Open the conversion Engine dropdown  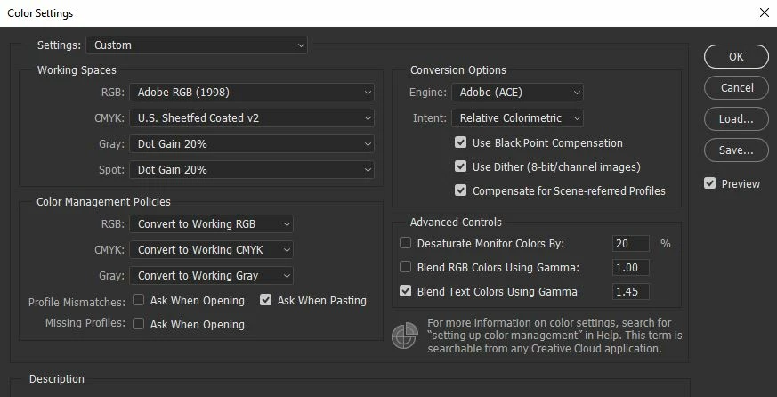point(517,92)
